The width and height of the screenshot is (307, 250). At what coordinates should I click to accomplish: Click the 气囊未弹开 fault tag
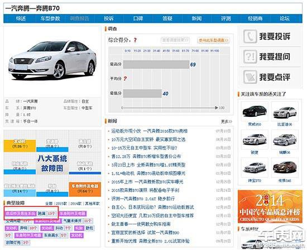point(72,221)
